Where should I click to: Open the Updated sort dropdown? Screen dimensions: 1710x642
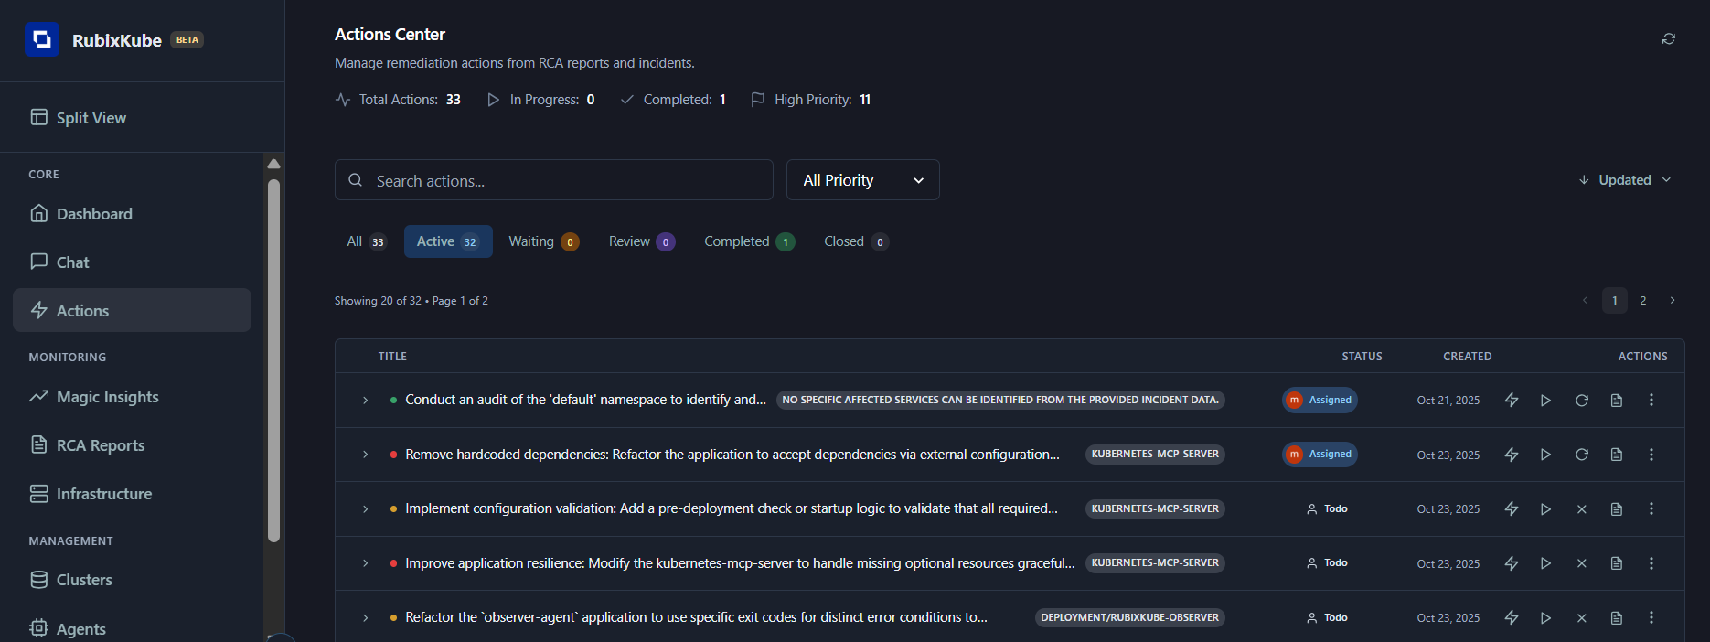pos(1625,180)
